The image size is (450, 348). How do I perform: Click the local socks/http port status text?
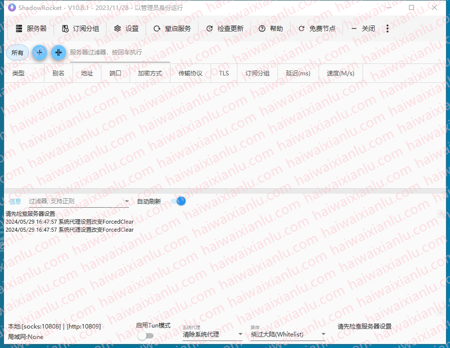tap(54, 327)
